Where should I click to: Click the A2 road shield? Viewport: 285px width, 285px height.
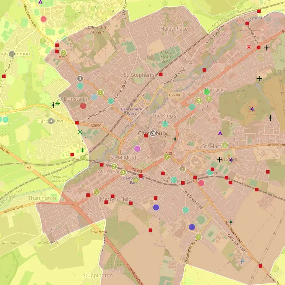click(29, 167)
